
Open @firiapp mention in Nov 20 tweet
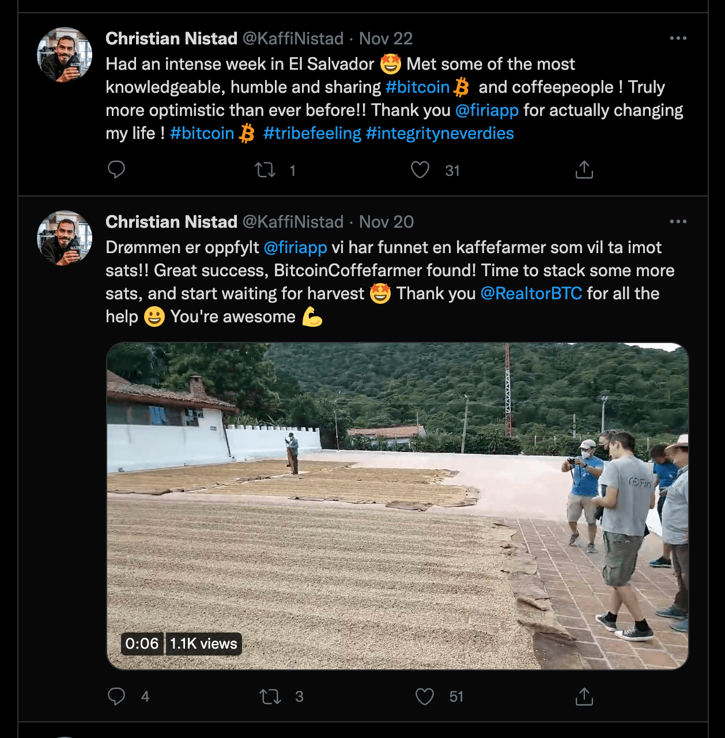point(295,247)
